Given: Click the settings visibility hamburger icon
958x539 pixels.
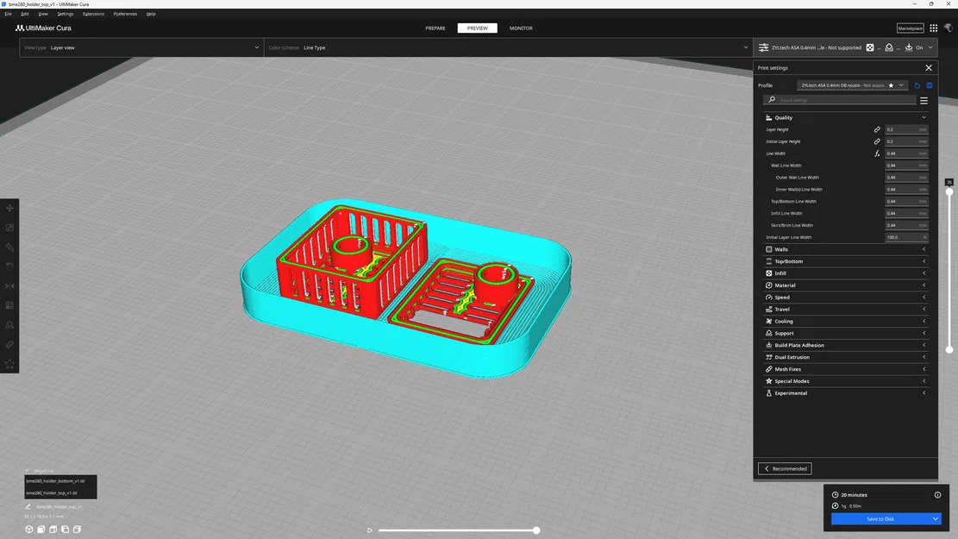Looking at the screenshot, I should (x=924, y=100).
